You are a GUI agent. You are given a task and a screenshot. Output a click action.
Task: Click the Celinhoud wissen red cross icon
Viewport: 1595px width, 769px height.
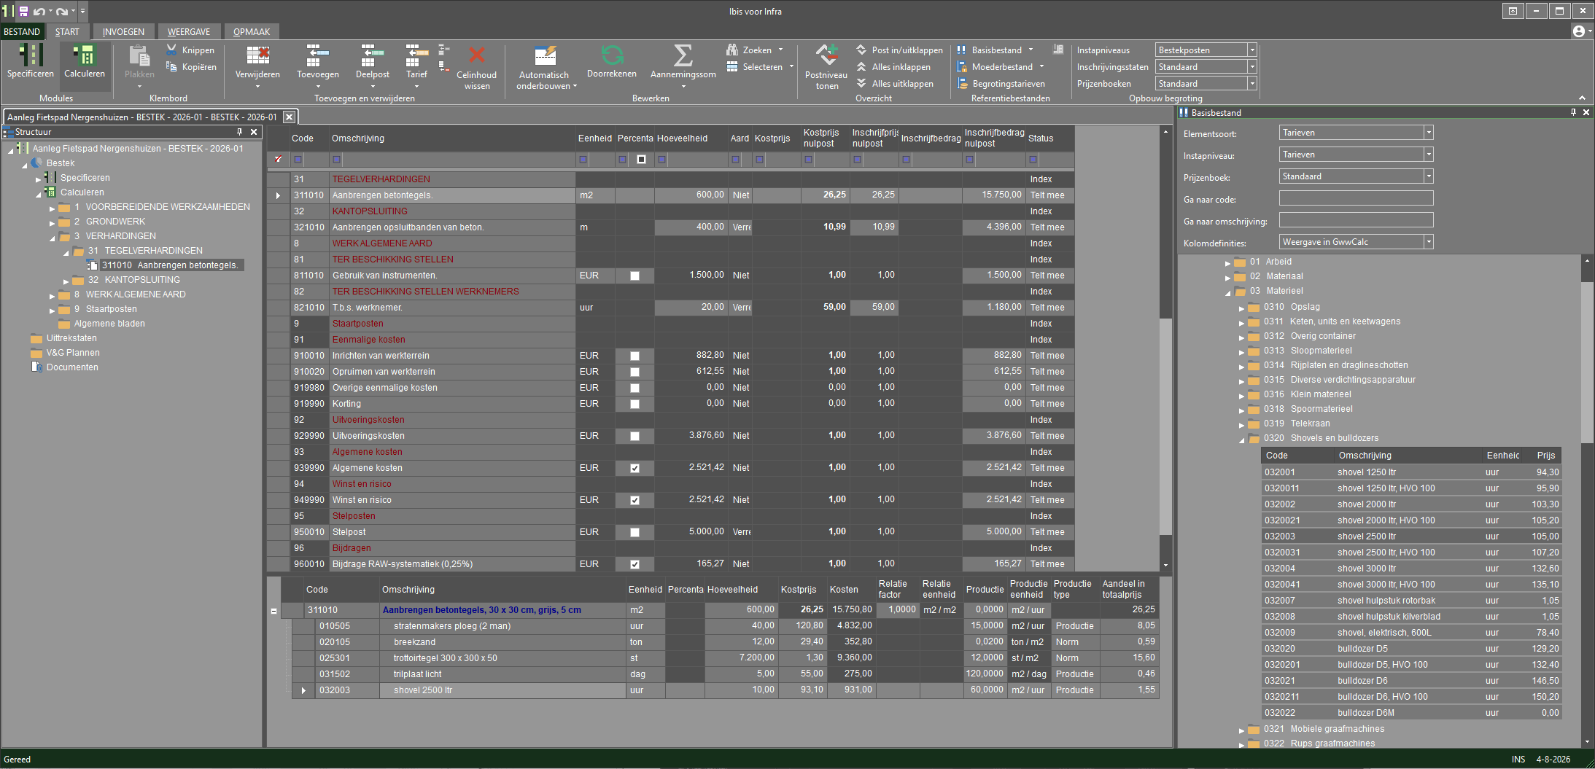pos(477,55)
